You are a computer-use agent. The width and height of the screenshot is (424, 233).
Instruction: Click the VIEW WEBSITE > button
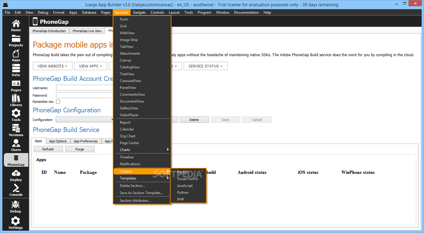[52, 66]
